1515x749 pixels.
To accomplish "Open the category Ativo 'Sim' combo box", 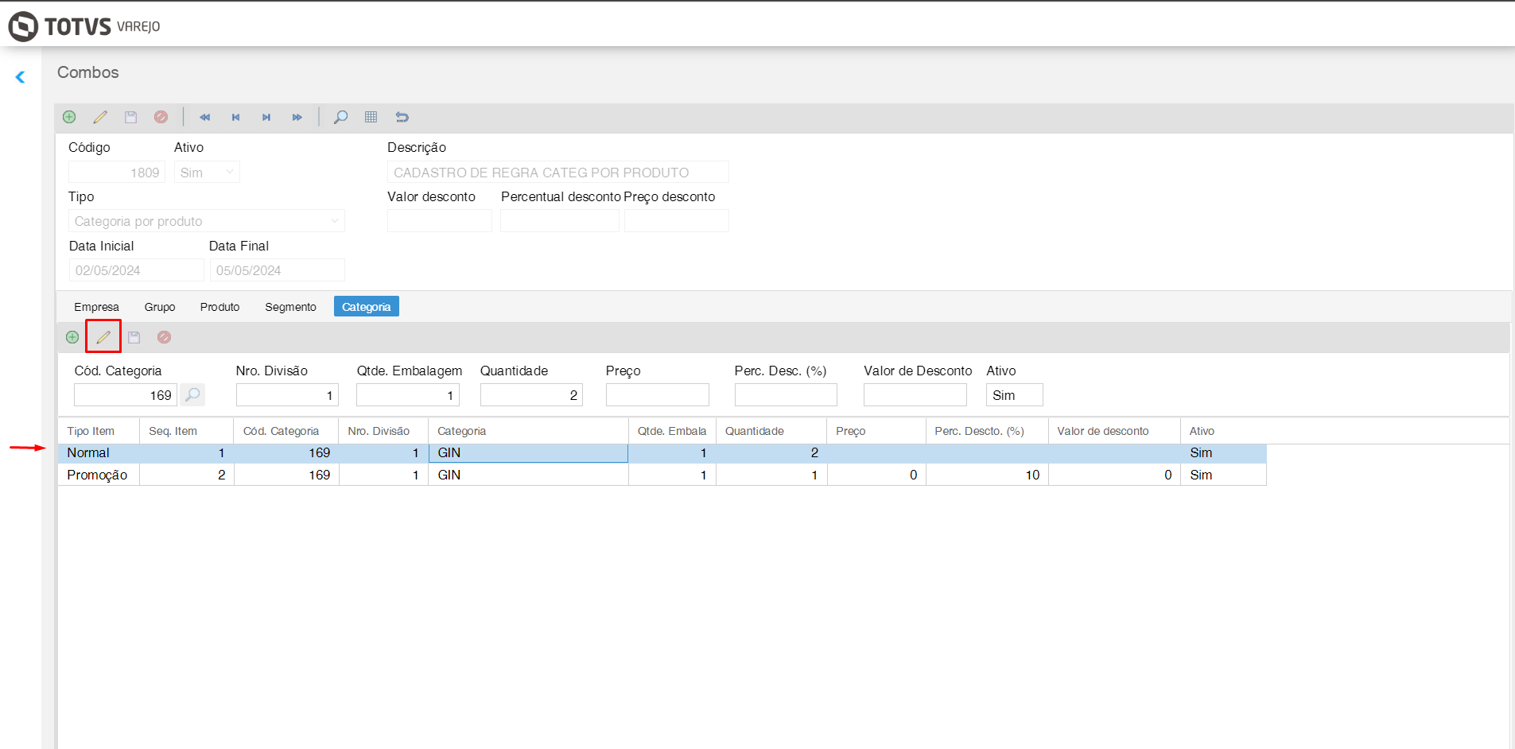I will tap(1014, 395).
